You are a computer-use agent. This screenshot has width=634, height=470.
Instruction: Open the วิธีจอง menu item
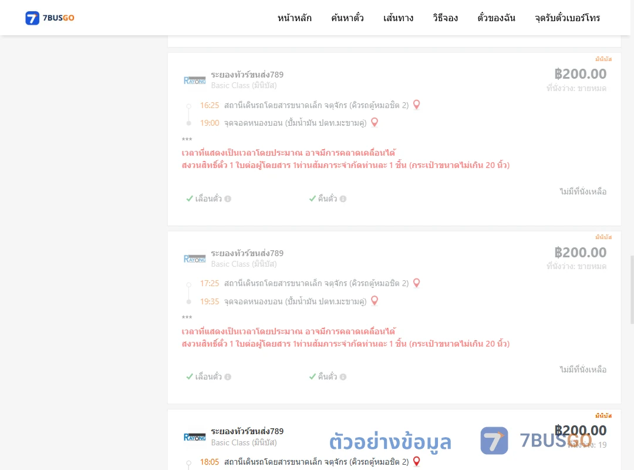coord(445,18)
